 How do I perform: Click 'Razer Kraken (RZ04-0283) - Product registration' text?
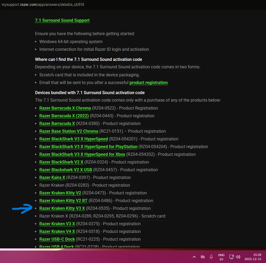(85, 185)
